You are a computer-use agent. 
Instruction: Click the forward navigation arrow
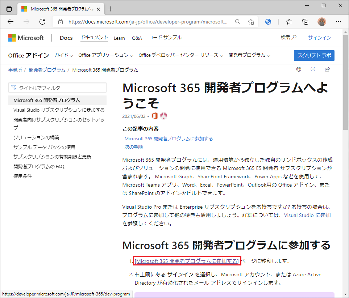[26, 22]
